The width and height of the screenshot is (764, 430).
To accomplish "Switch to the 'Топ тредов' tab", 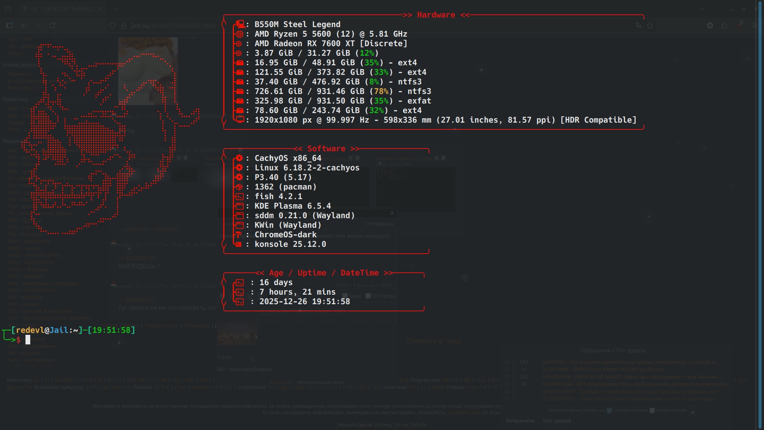I will click(556, 420).
